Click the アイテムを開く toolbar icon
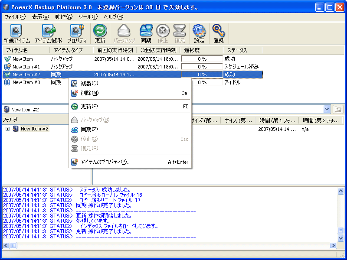This screenshot has width=347, height=260. click(49, 31)
